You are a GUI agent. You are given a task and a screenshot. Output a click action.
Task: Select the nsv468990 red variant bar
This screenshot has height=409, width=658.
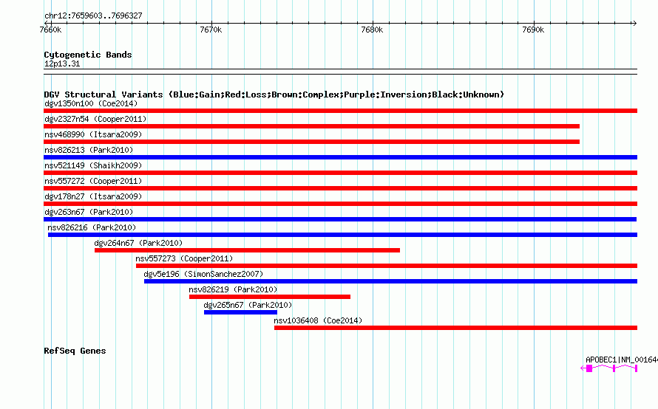tap(311, 142)
